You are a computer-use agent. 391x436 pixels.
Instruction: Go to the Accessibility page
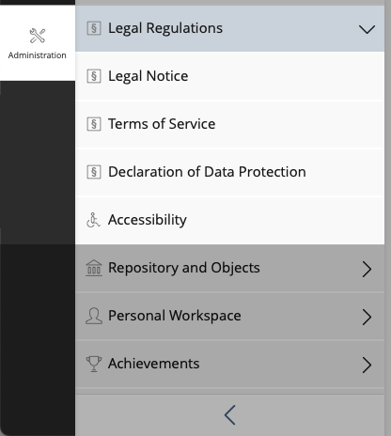(x=229, y=220)
